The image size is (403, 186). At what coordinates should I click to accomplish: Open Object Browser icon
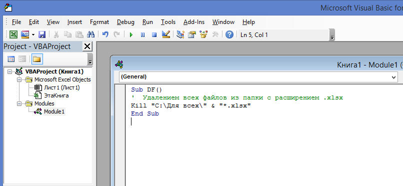(x=203, y=34)
